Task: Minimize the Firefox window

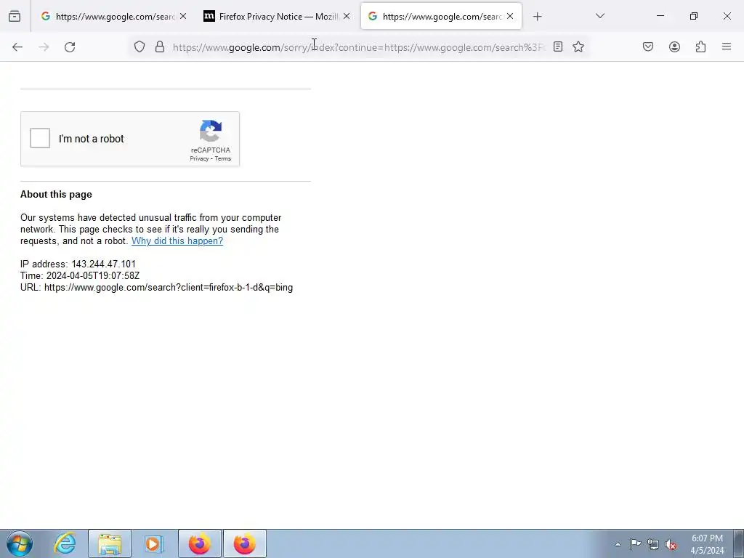Action: tap(660, 16)
